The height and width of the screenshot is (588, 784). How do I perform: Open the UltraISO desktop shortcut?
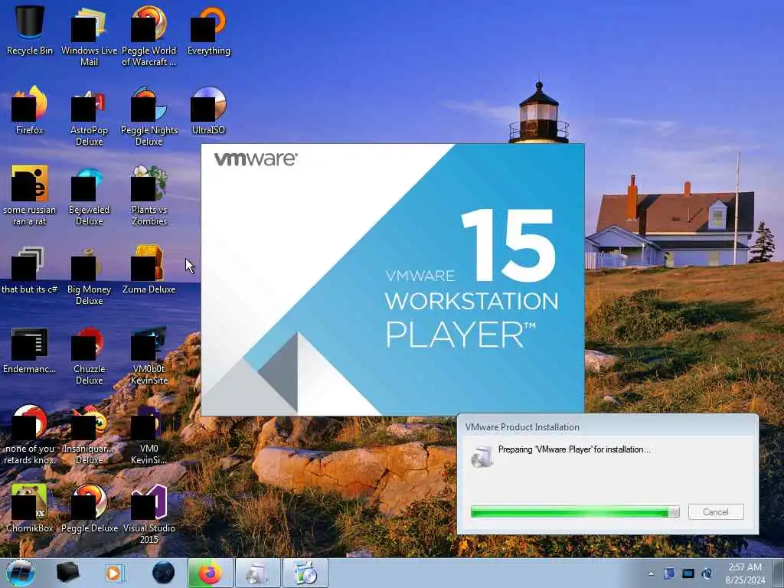tap(208, 110)
